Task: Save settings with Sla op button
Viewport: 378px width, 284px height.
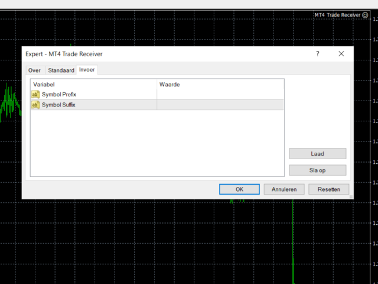Action: (318, 170)
